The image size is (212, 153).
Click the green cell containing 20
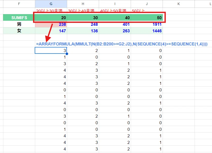pyautogui.click(x=51, y=17)
